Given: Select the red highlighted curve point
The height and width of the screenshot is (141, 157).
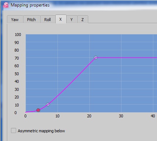Looking at the screenshot, I should (38, 110).
